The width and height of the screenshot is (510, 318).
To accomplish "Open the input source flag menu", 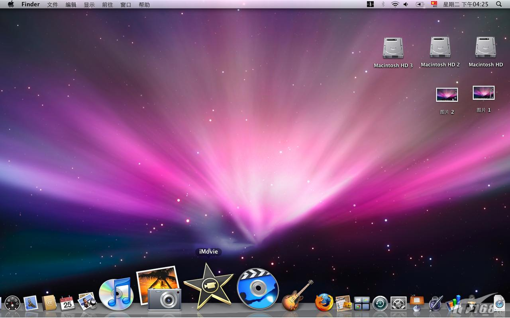I will click(434, 4).
